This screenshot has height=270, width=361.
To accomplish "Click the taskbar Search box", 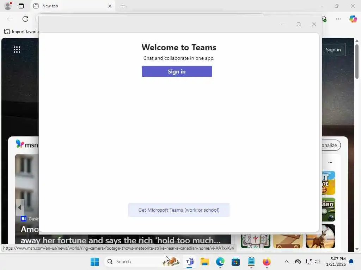I will [142, 262].
